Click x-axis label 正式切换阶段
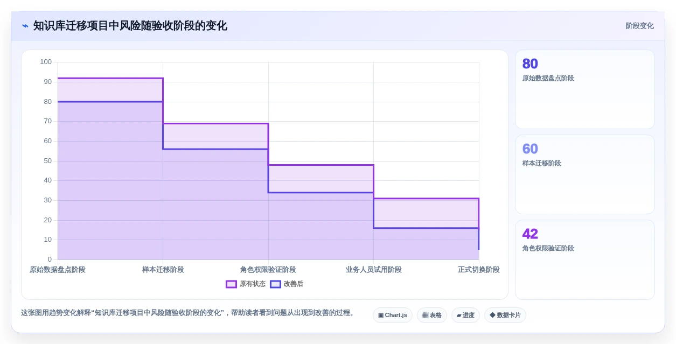This screenshot has height=344, width=676. [x=479, y=270]
